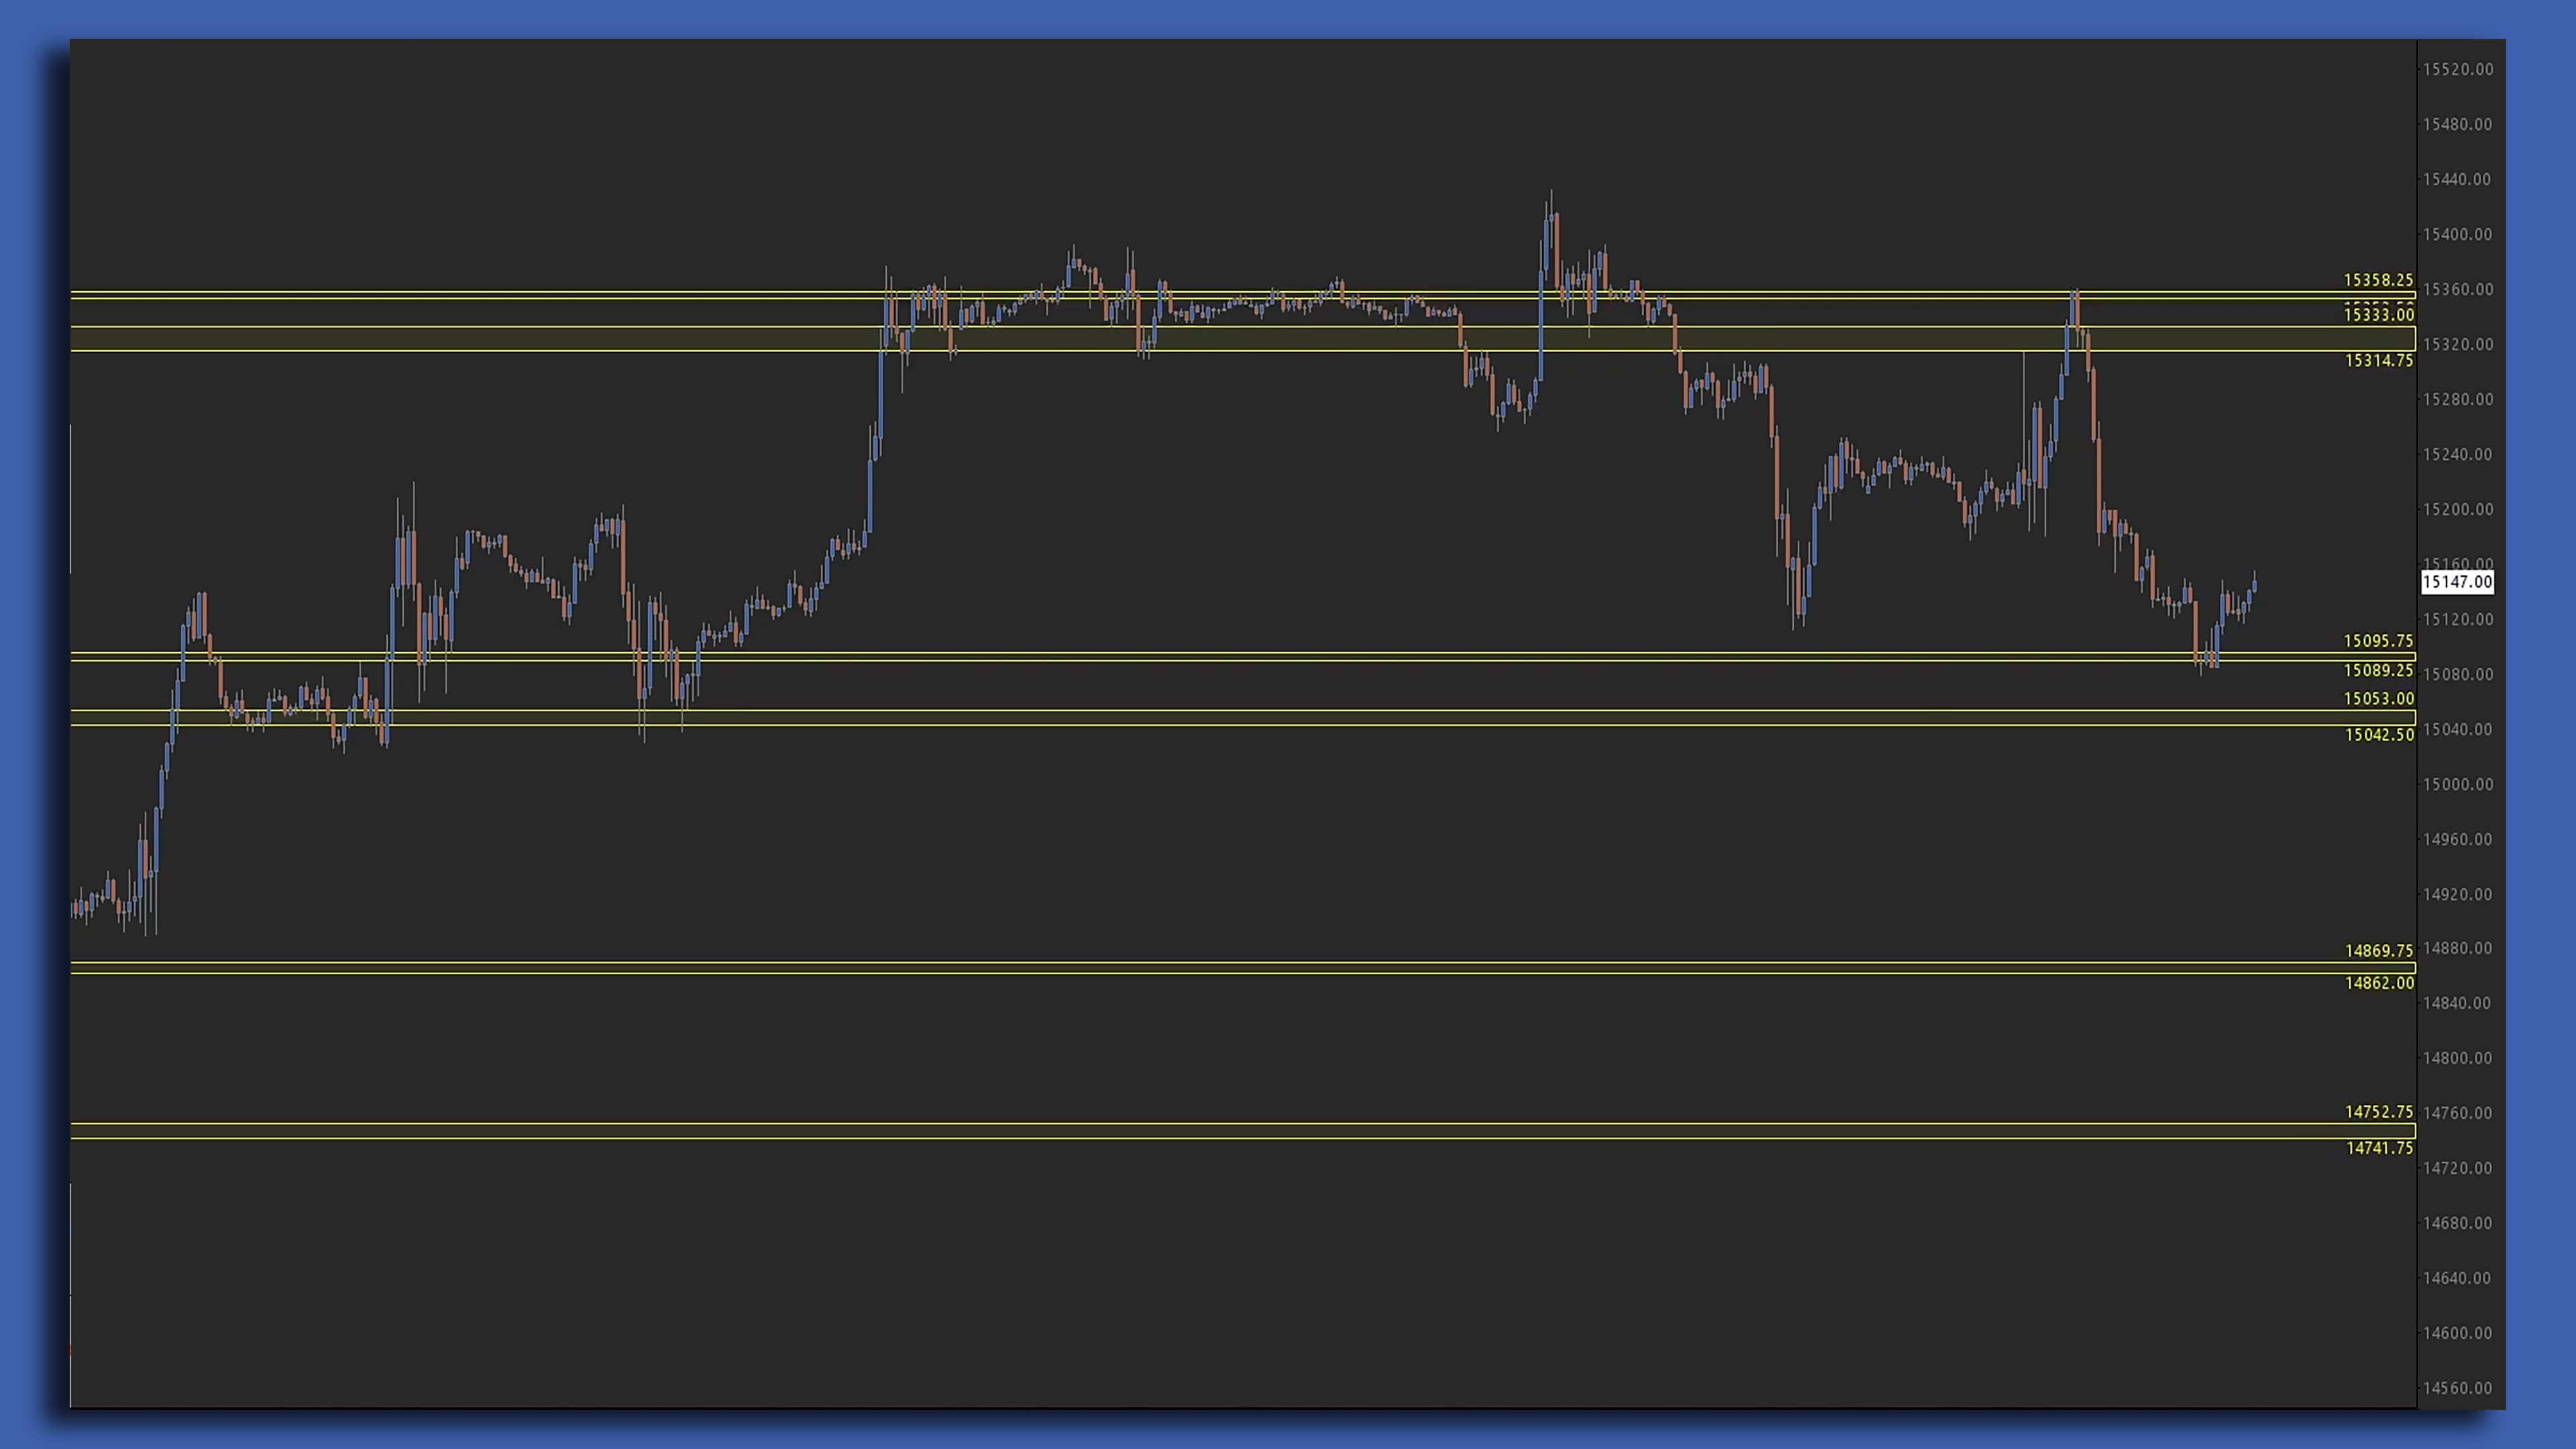Click 14880.00 on the price axis
Image resolution: width=2576 pixels, height=1449 pixels.
[x=2457, y=948]
